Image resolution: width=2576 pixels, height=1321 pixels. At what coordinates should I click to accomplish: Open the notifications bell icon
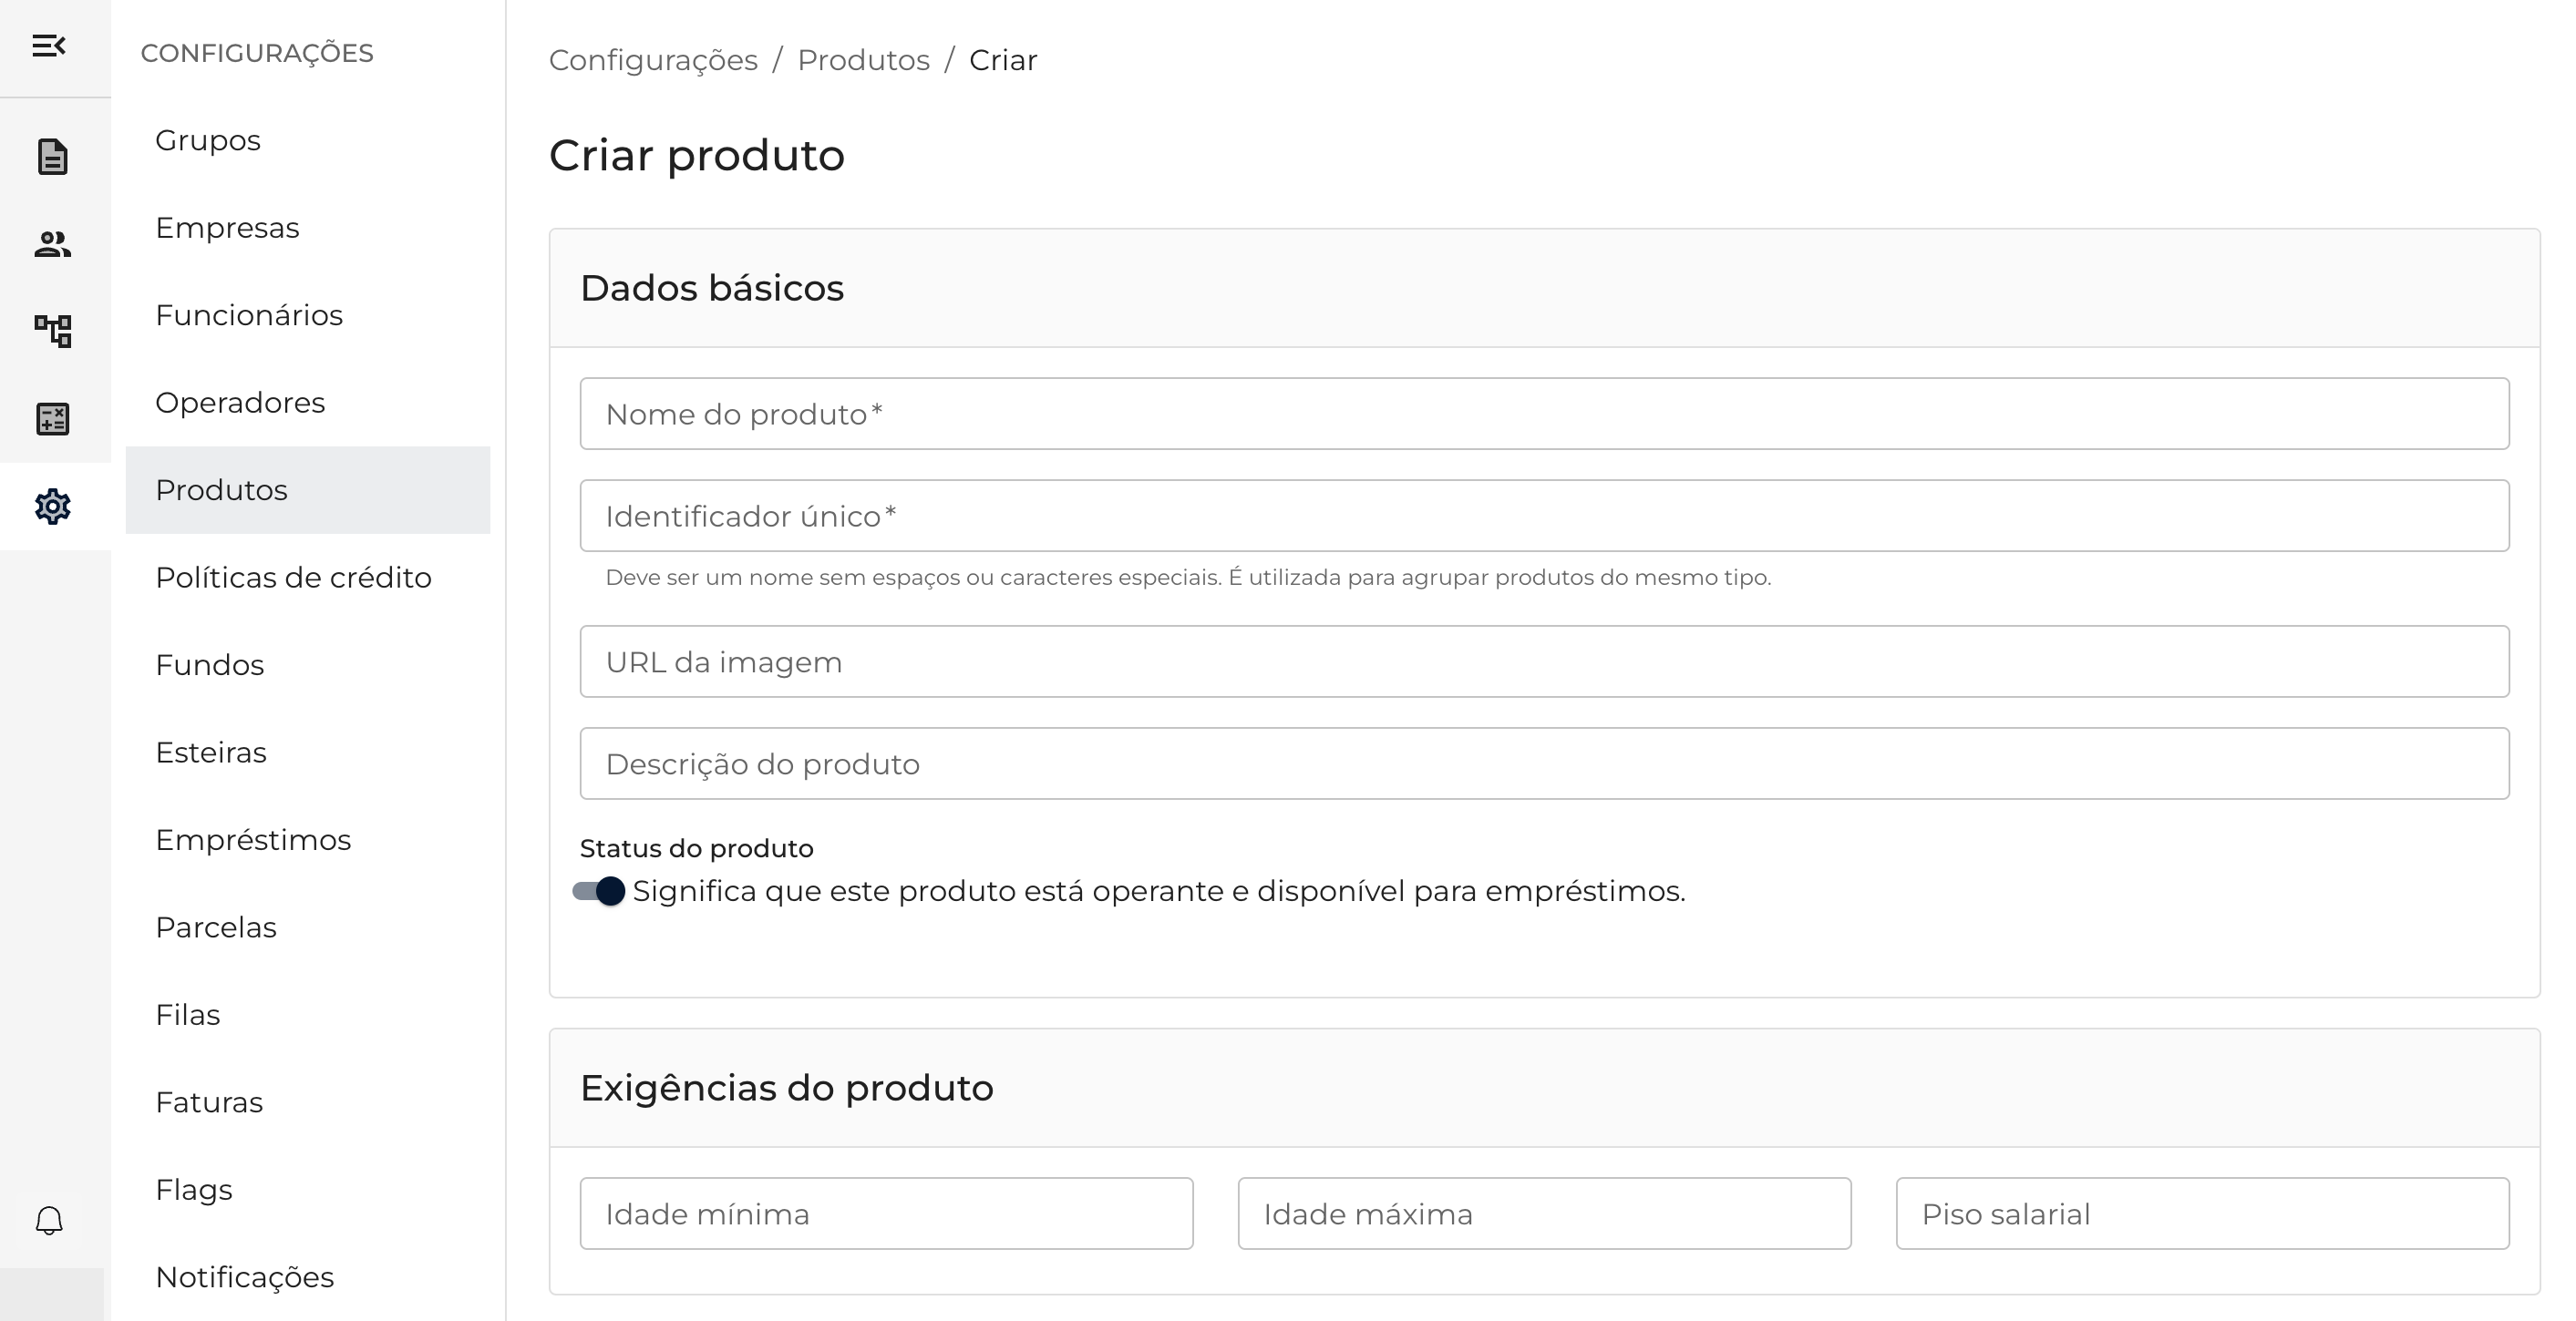49,1220
